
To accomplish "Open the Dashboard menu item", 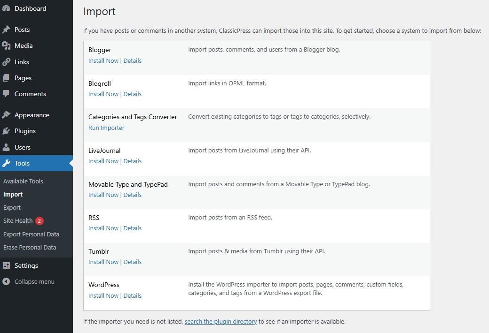I will tap(30, 9).
